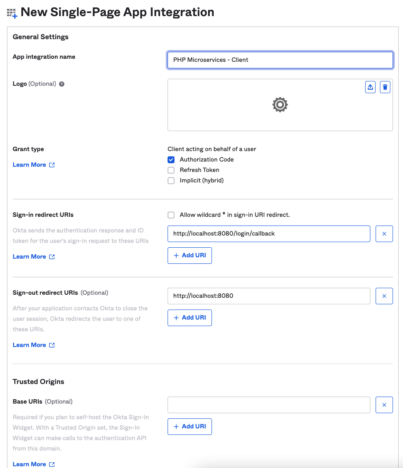Add URI under Sign-in redirect URIs
Screen dimensions: 403x468
(x=190, y=256)
